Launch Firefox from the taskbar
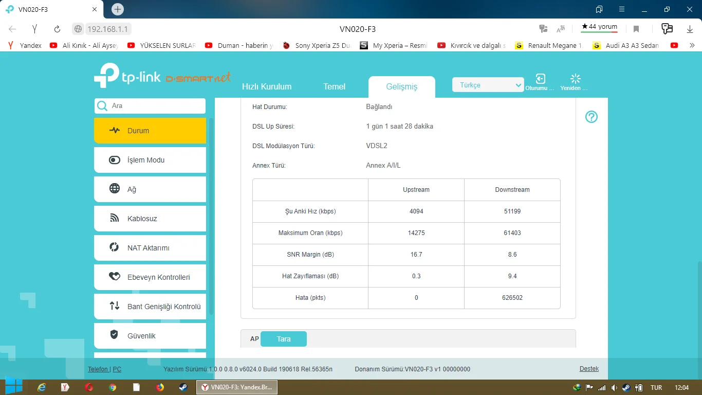The width and height of the screenshot is (702, 395). [160, 387]
